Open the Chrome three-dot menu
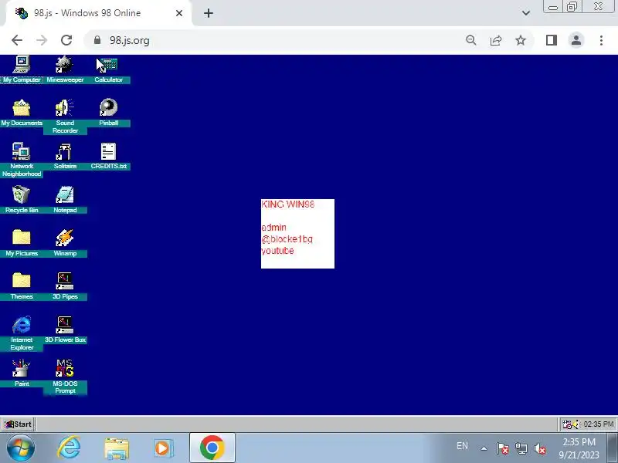The height and width of the screenshot is (463, 618). coord(601,40)
